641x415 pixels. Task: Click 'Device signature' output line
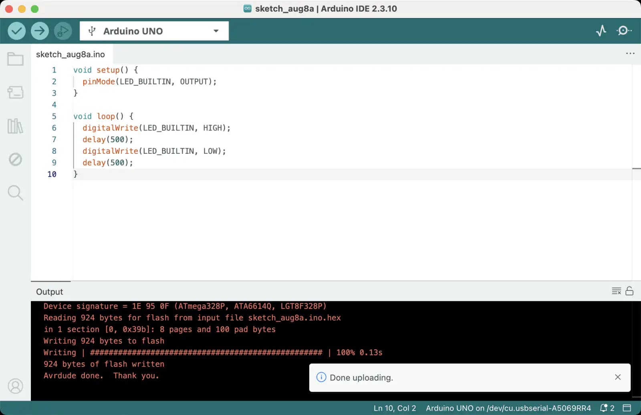click(185, 306)
